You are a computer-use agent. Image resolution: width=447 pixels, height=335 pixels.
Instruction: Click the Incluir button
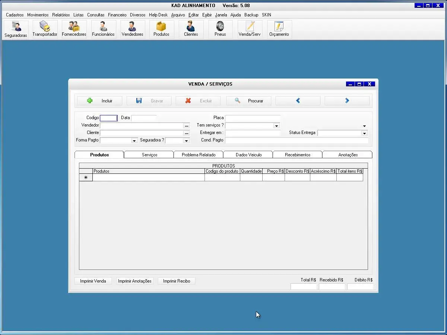pos(100,101)
